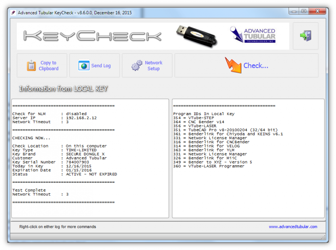Open www.advancedtubular.com link
Viewport: 336px width, 250px height.
click(x=293, y=226)
